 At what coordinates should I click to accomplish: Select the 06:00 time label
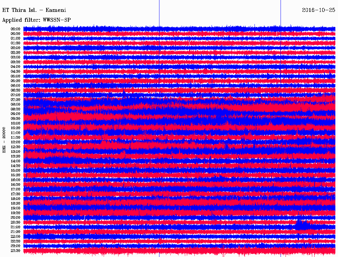click(16, 85)
